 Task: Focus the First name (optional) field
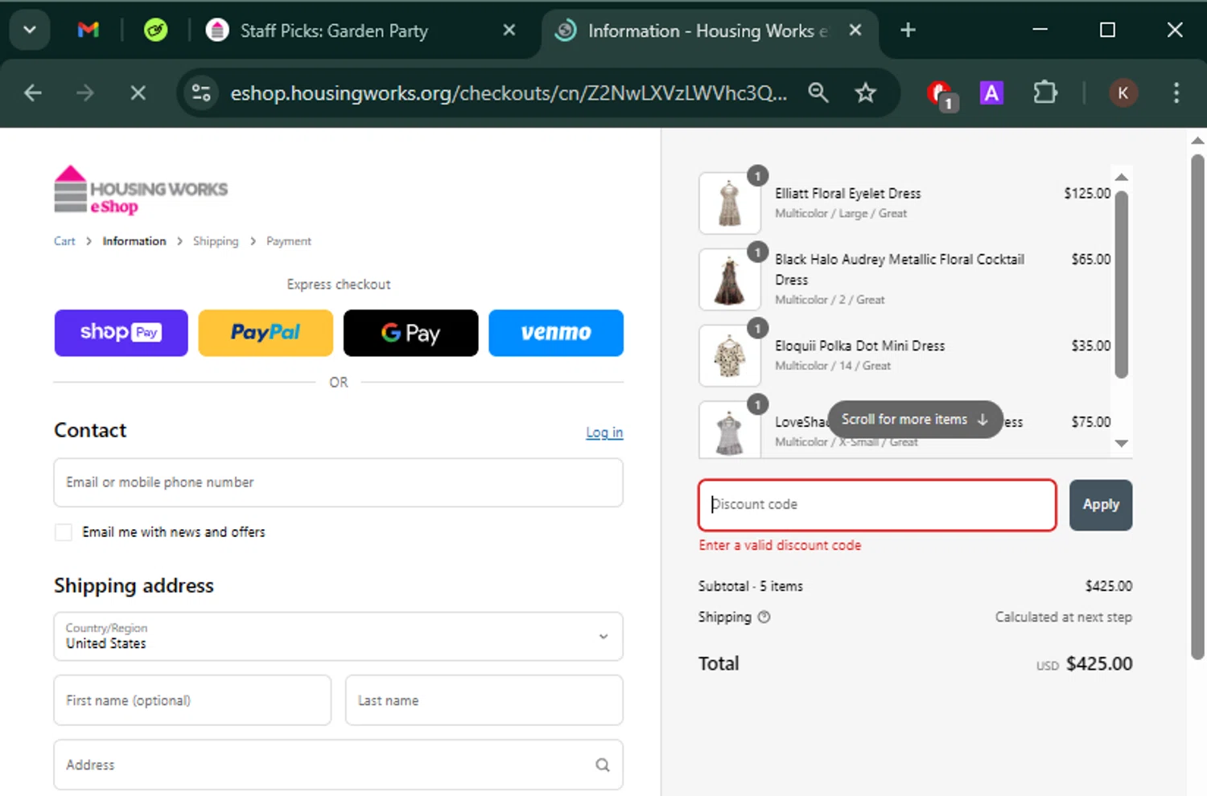click(x=192, y=700)
